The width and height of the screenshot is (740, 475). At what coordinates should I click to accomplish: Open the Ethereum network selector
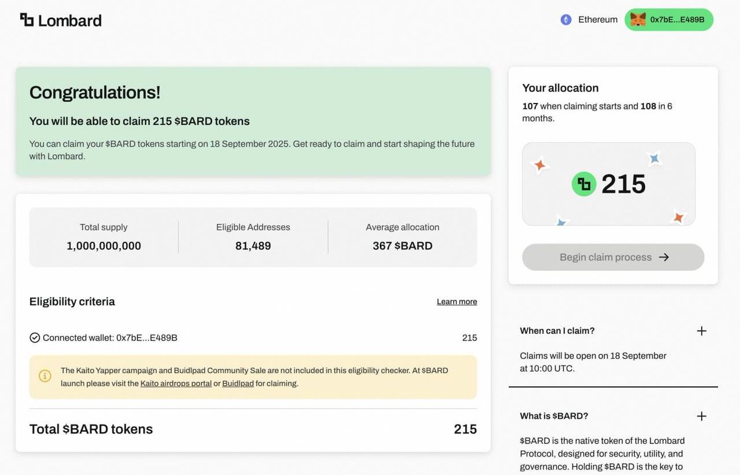(x=588, y=19)
